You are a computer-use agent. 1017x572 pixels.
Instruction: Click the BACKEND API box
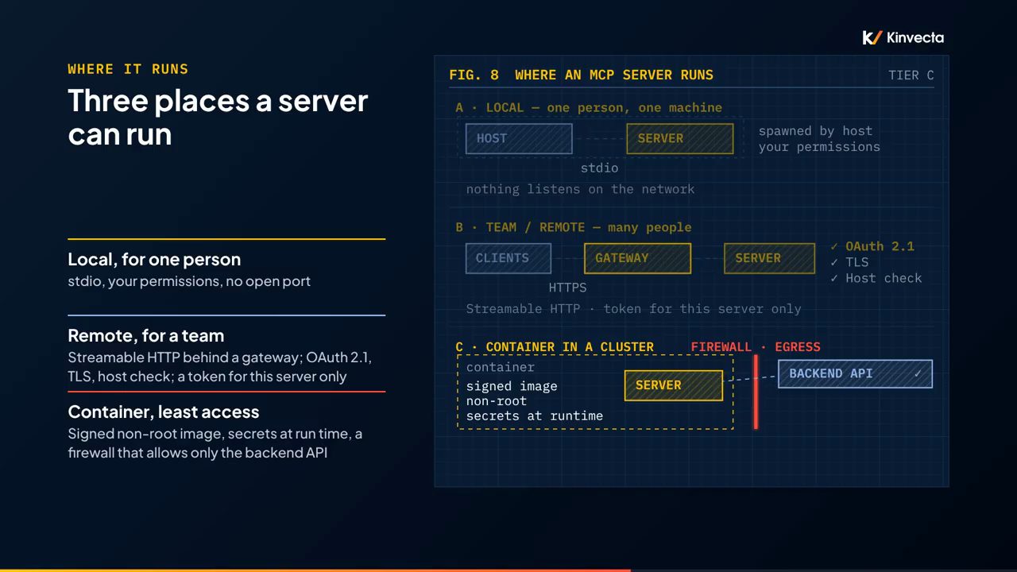[855, 373]
